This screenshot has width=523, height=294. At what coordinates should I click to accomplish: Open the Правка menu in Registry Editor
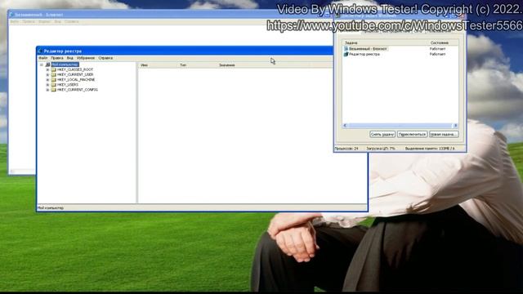tap(57, 58)
